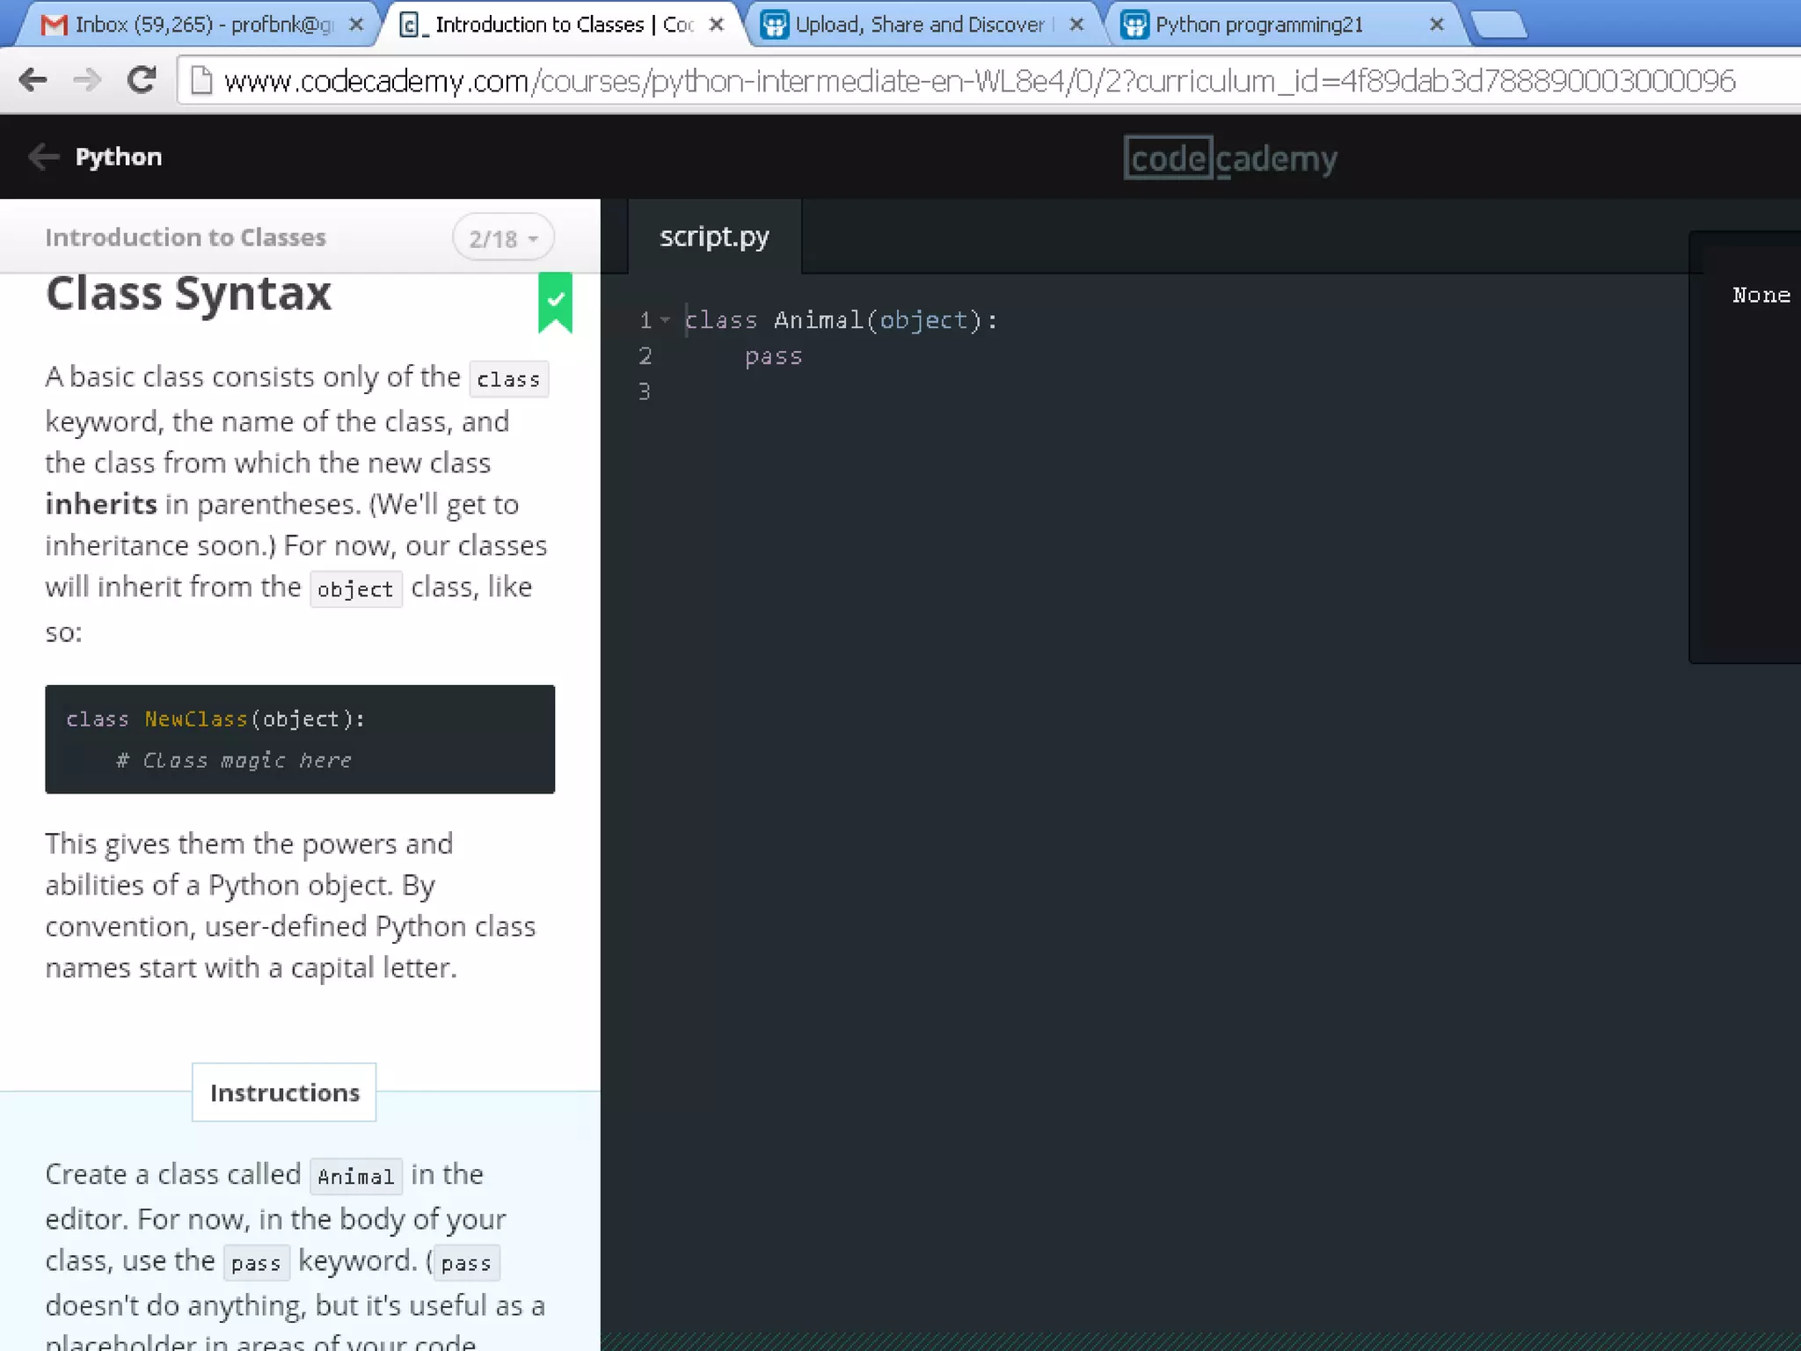Click the inline 'object' code keyword

[x=355, y=589]
